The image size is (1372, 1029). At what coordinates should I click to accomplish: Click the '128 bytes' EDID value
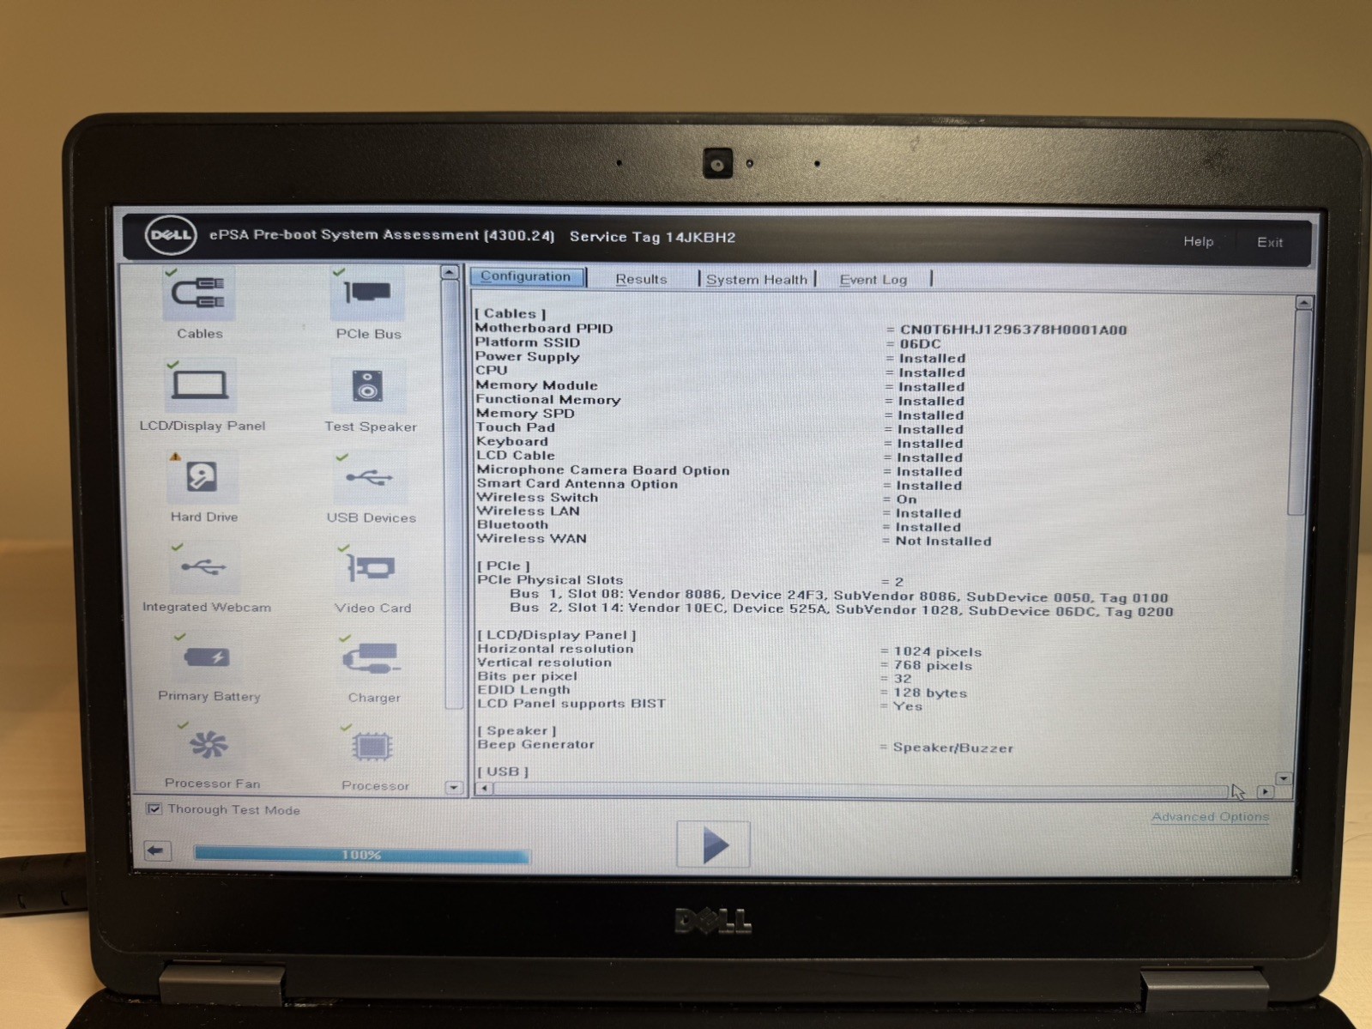[x=929, y=693]
